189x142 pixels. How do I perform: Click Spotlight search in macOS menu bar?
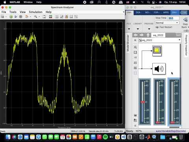pos(148,2)
